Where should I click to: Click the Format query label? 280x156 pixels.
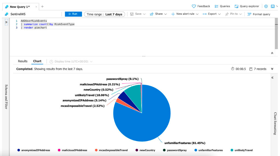click(261, 14)
